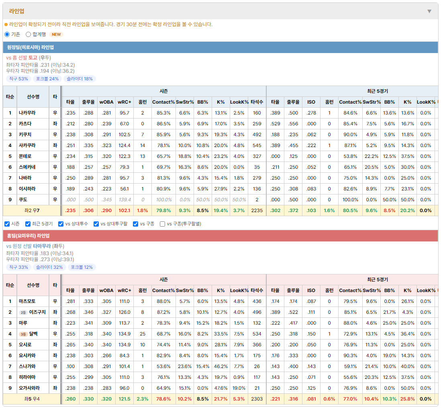Click the NEW badge beside 합계행
441x409 pixels.
tap(56, 34)
